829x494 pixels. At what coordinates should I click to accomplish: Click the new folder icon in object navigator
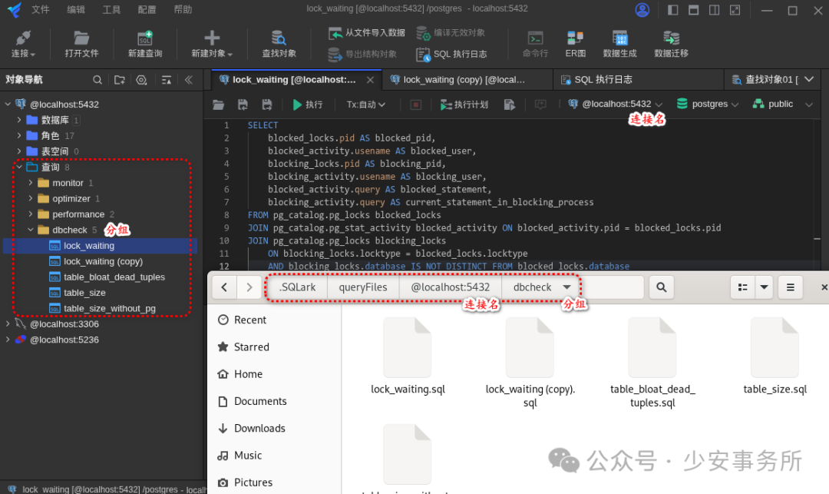[120, 80]
